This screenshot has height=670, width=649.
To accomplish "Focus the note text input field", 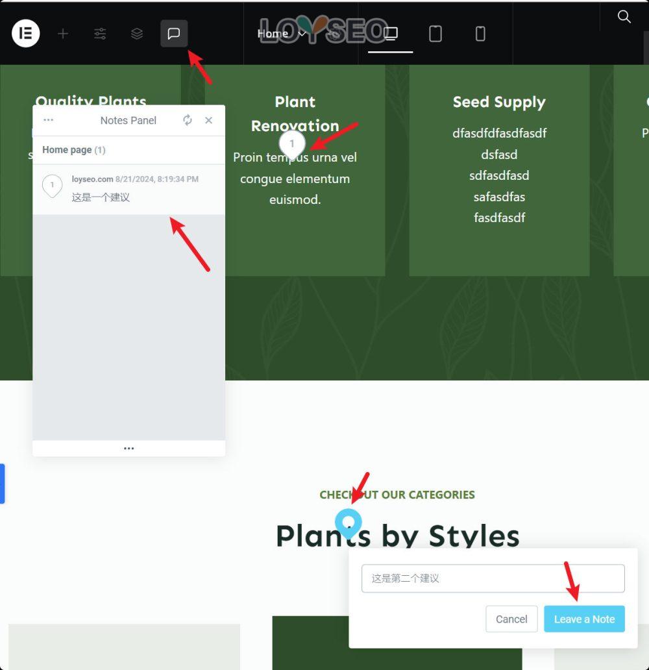I will [493, 578].
